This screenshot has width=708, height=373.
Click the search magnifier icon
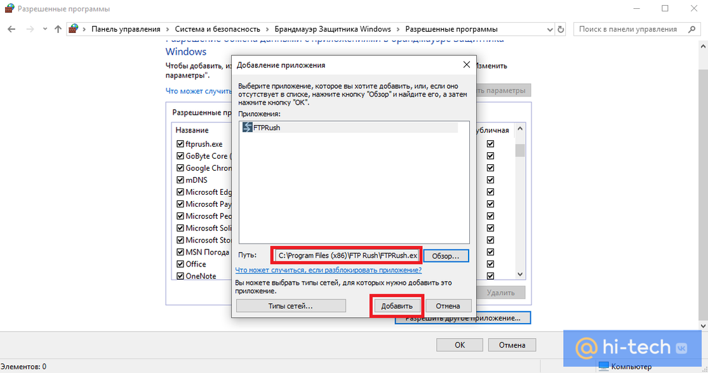click(693, 29)
